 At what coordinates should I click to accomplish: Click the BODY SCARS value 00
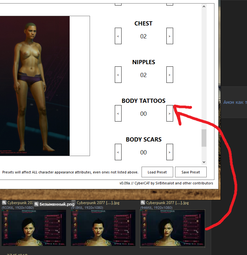(143, 152)
